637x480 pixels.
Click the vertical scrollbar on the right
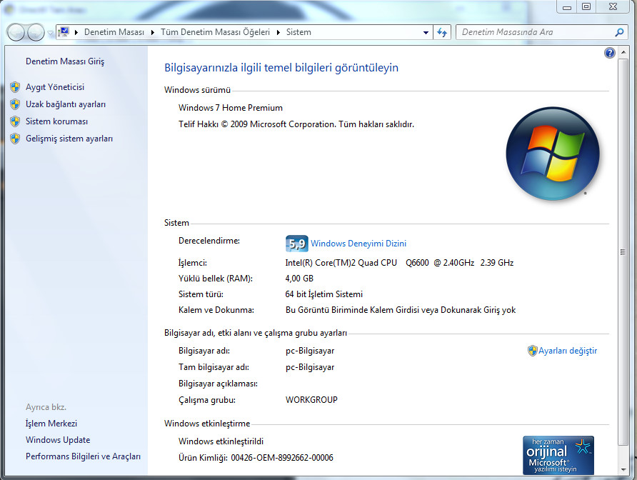(x=622, y=251)
